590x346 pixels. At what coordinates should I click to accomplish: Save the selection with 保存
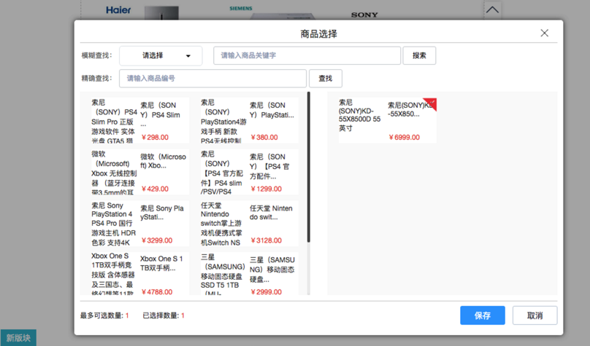pos(482,315)
